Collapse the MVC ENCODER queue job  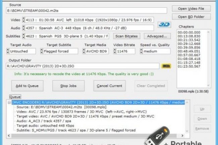9,102
